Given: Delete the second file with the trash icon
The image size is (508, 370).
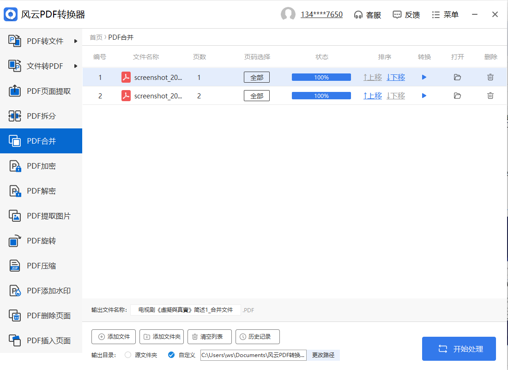Looking at the screenshot, I should tap(490, 96).
